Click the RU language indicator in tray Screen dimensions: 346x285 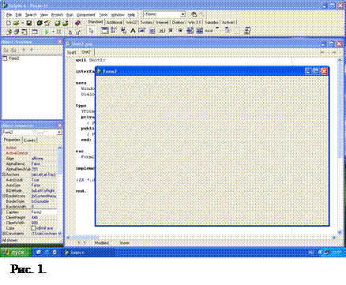(311, 253)
